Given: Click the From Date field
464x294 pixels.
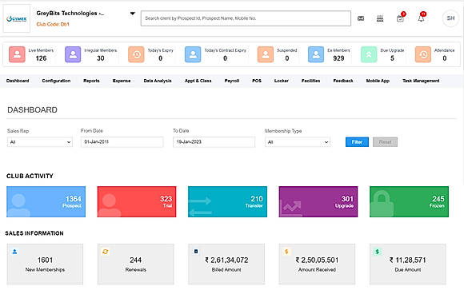Looking at the screenshot, I should (122, 142).
